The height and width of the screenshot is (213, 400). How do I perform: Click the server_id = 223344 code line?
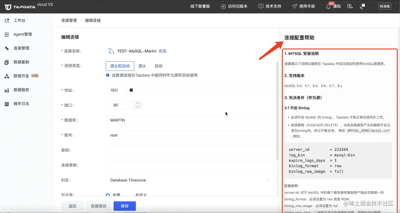coord(318,149)
